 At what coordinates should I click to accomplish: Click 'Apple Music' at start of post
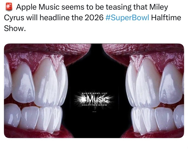coord(38,7)
